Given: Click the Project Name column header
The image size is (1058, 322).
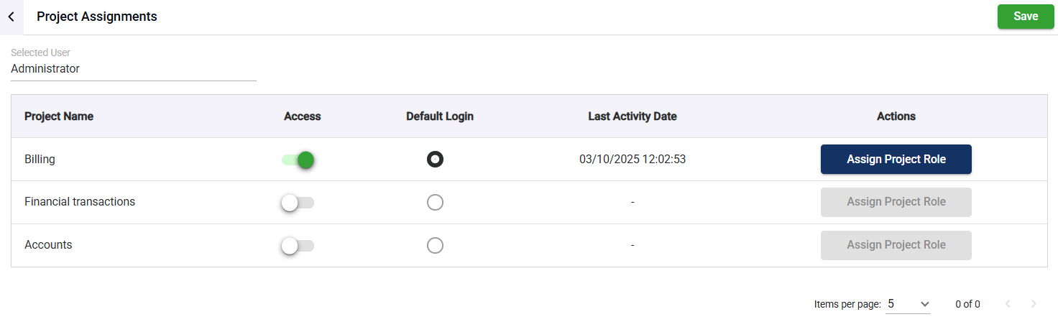Looking at the screenshot, I should pos(59,116).
